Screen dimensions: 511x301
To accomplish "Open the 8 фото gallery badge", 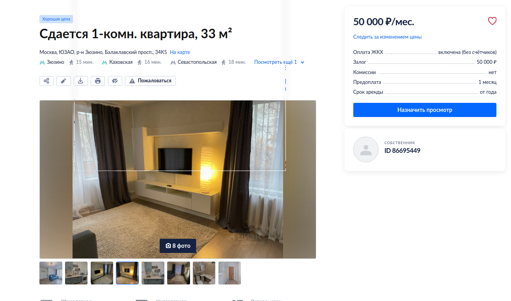I will tap(178, 246).
